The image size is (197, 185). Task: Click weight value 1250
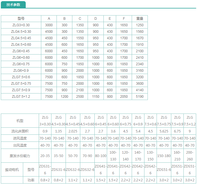point(140,25)
